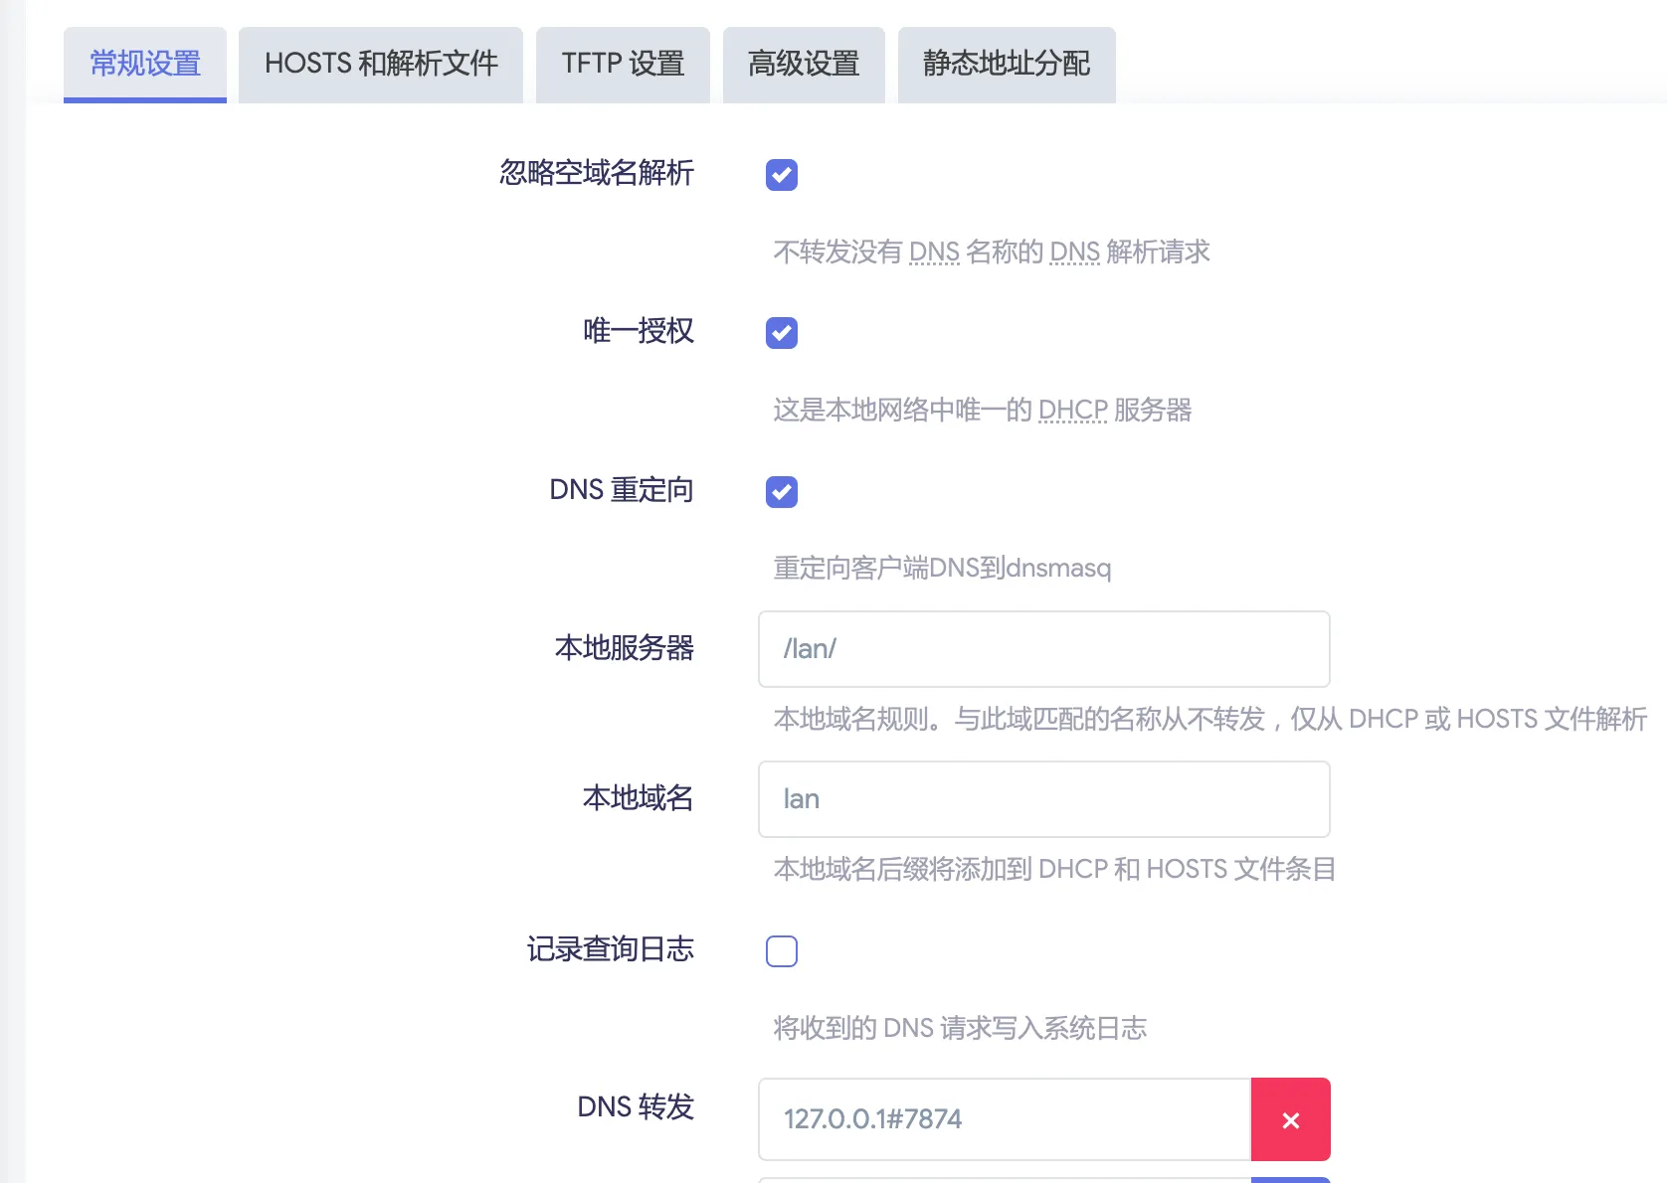Click the DNS 重定向 label text
Viewport: 1667px width, 1183px height.
click(622, 490)
